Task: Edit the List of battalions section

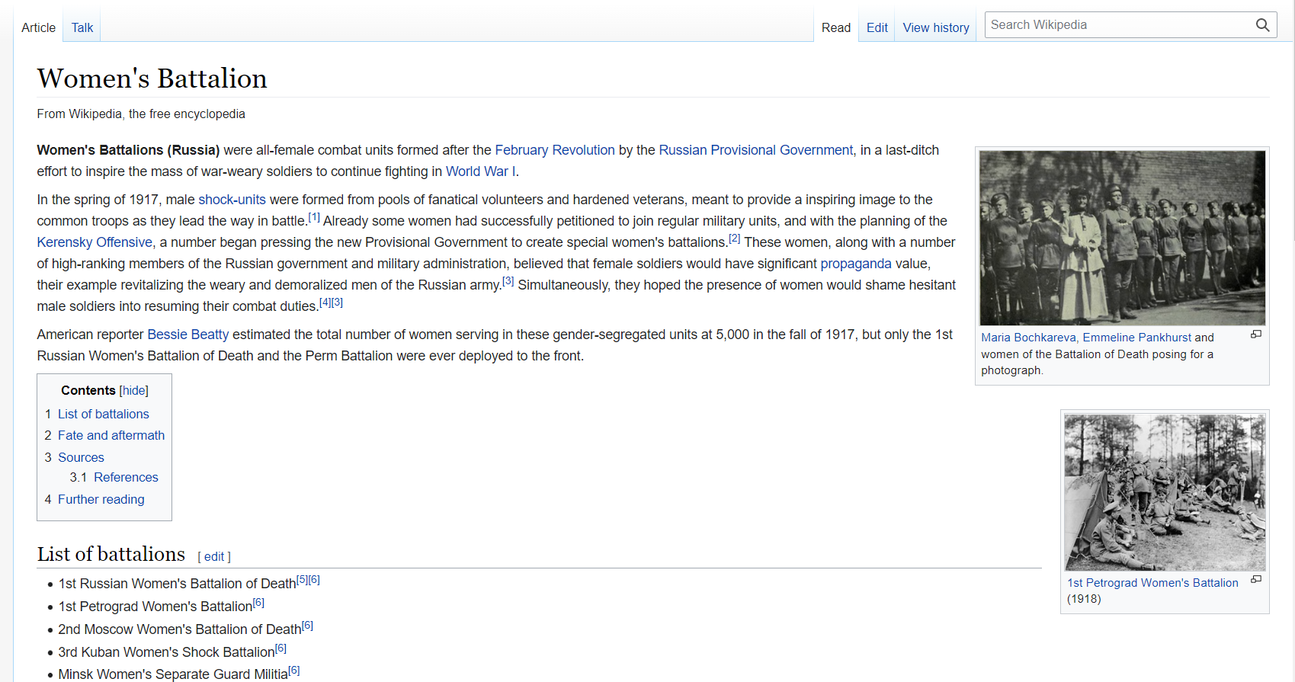Action: 214,557
